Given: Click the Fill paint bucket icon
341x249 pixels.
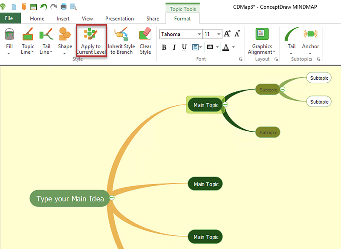Looking at the screenshot, I should coord(9,34).
